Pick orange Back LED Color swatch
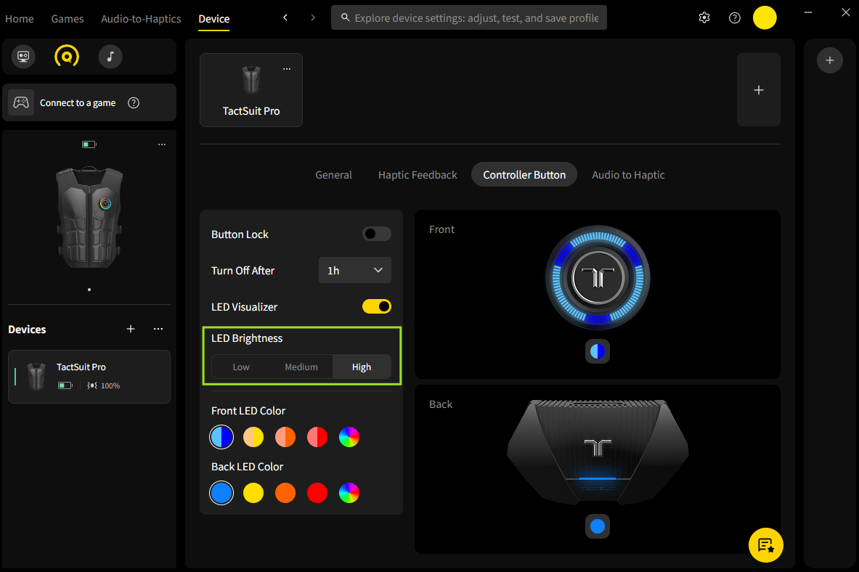The width and height of the screenshot is (859, 572). (285, 493)
